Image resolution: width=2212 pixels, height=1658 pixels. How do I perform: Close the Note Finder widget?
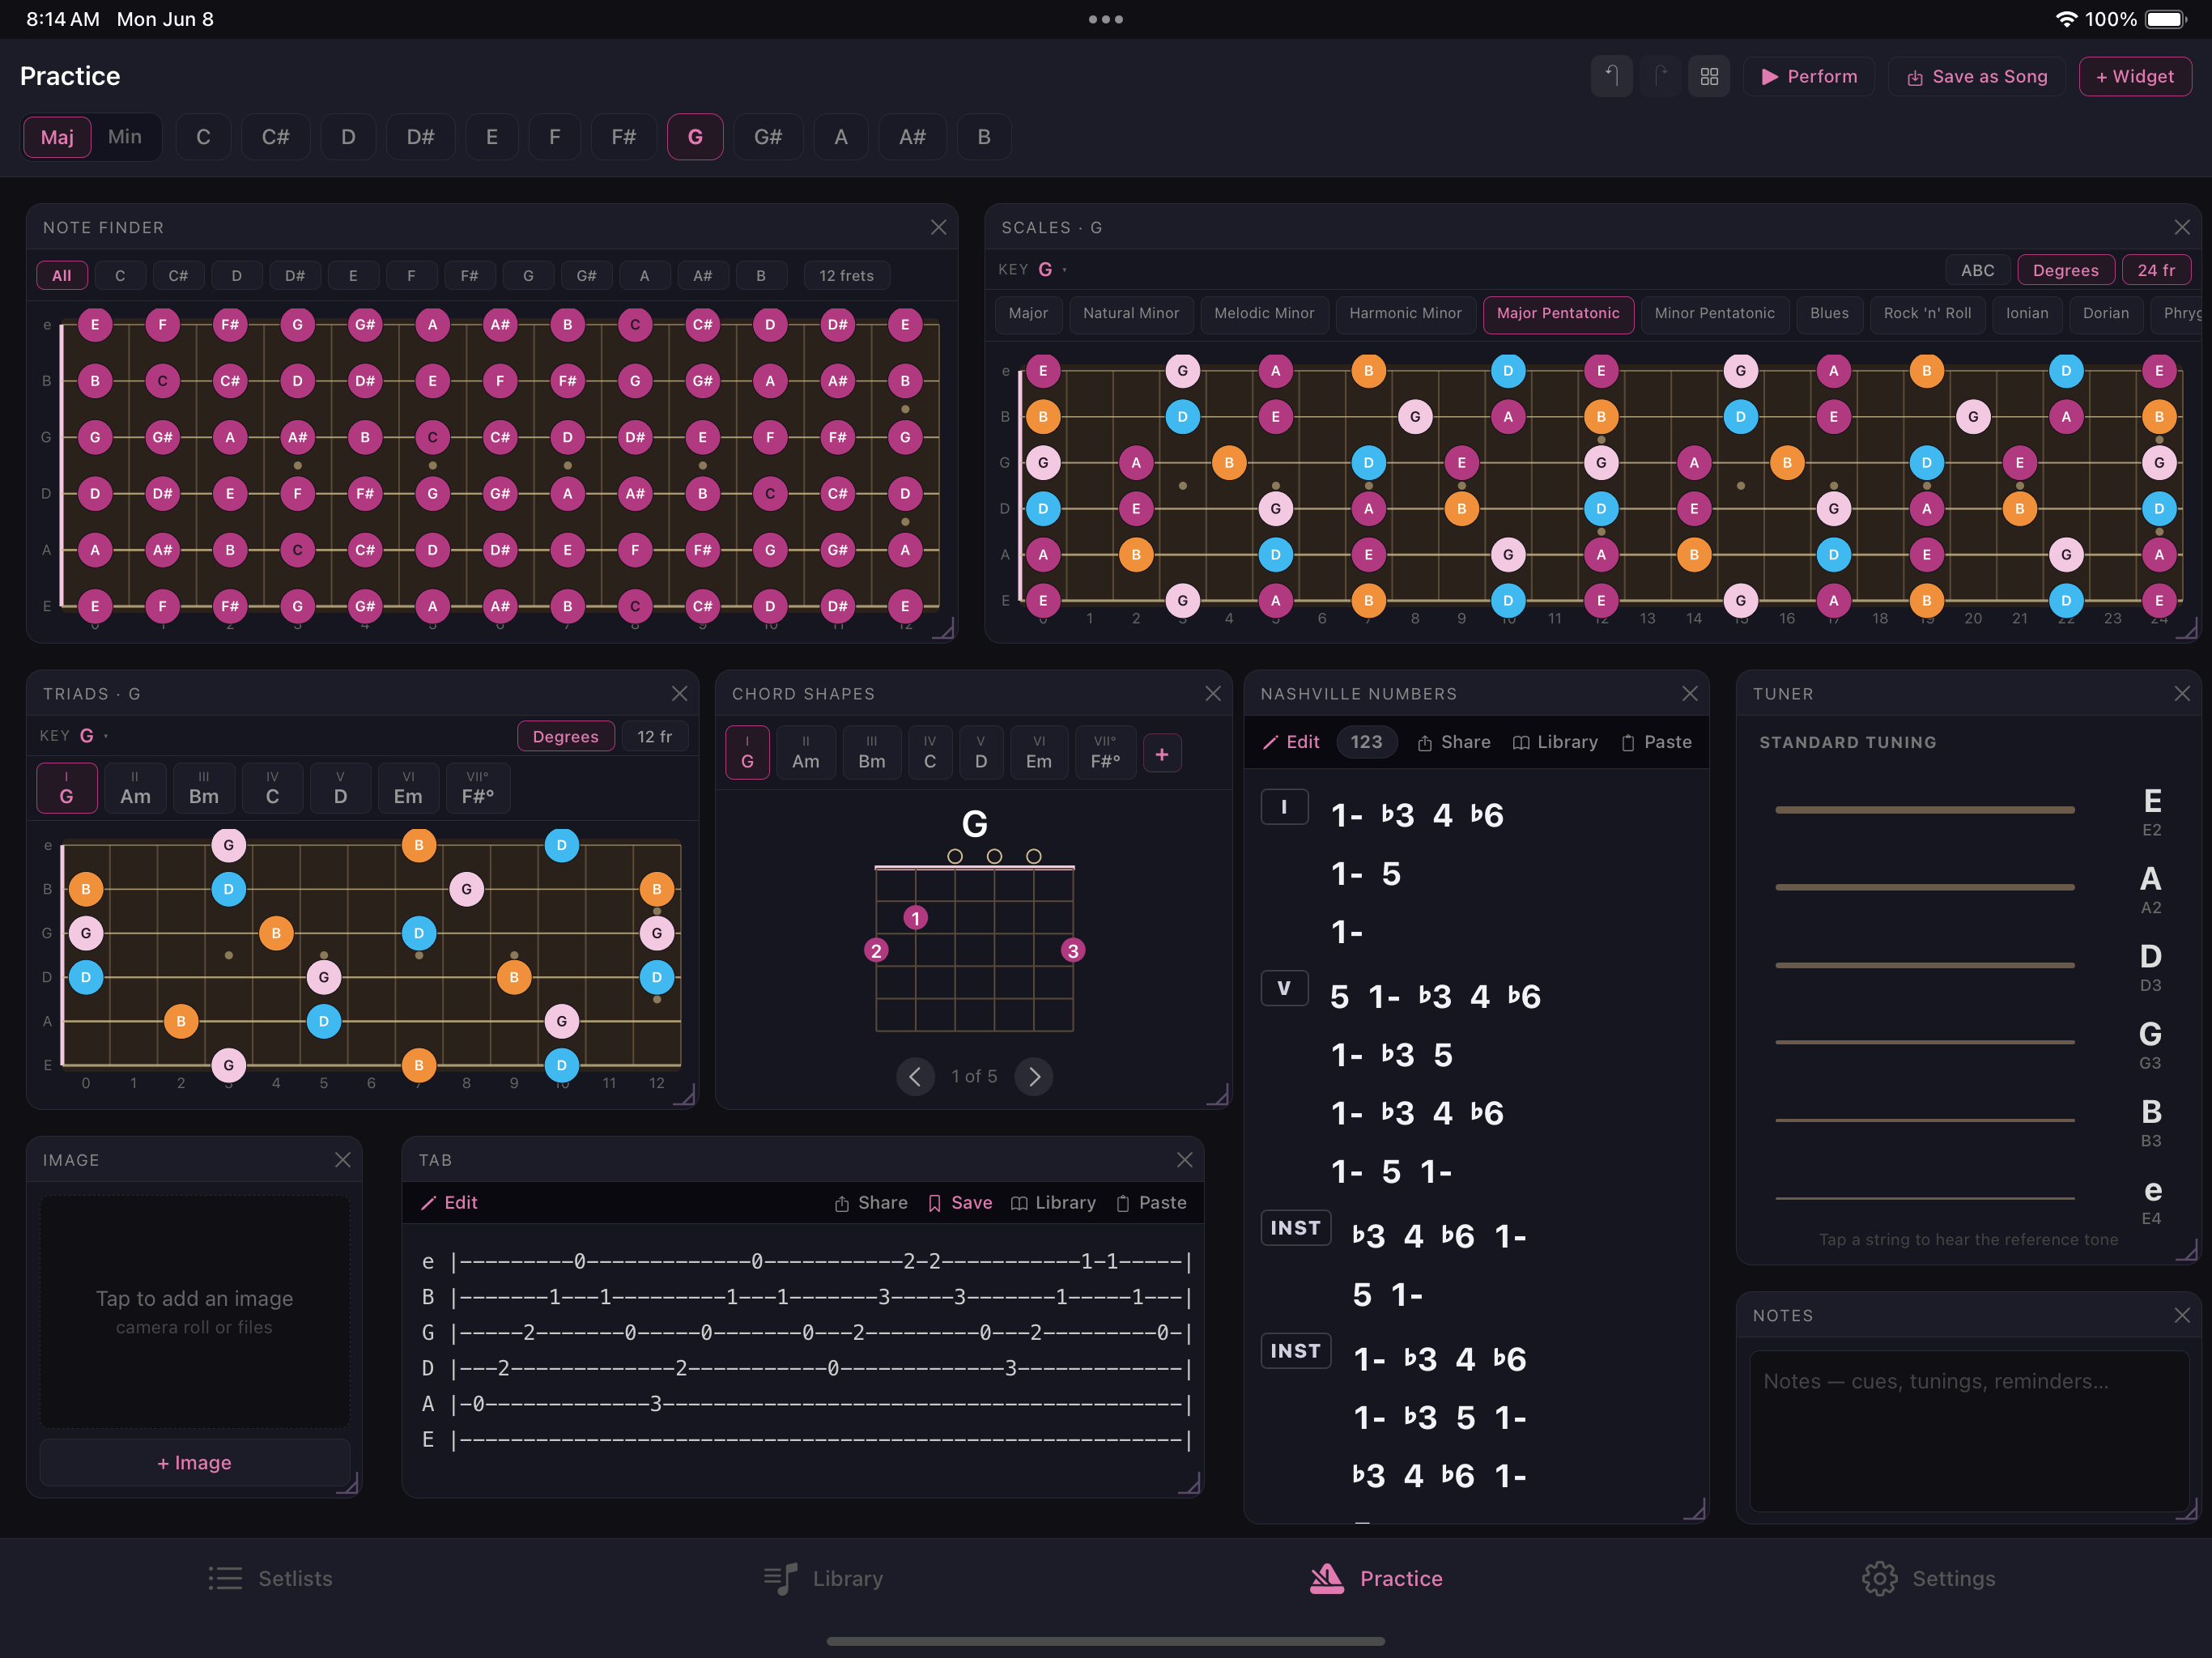click(938, 227)
